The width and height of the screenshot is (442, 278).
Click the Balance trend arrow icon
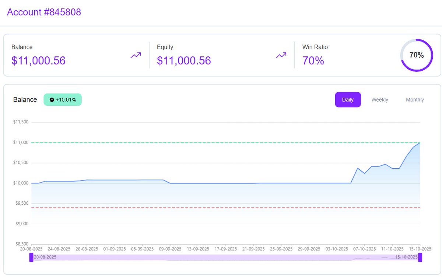pyautogui.click(x=136, y=55)
